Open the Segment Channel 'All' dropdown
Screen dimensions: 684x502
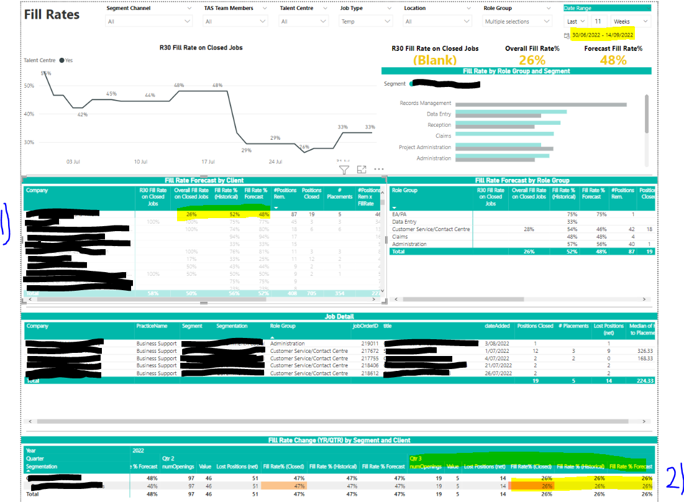tap(148, 21)
